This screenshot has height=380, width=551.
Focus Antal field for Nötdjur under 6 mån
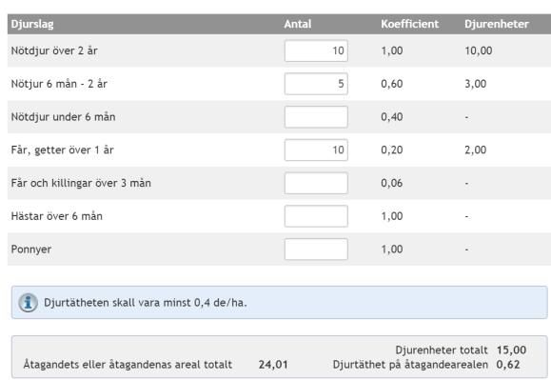pos(316,117)
